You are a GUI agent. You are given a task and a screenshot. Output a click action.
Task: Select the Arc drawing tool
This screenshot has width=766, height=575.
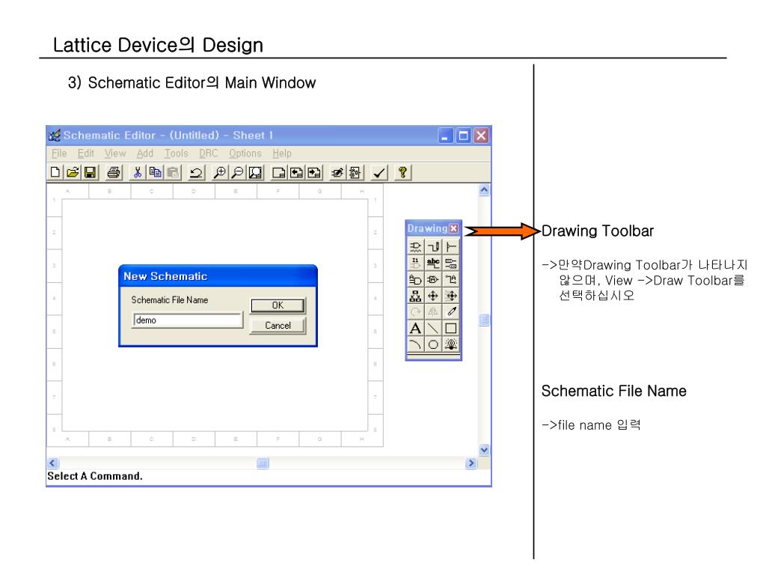(415, 344)
